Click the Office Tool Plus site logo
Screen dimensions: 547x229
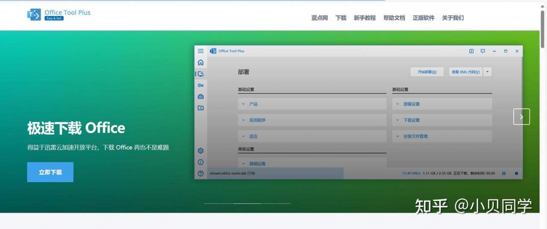59,14
